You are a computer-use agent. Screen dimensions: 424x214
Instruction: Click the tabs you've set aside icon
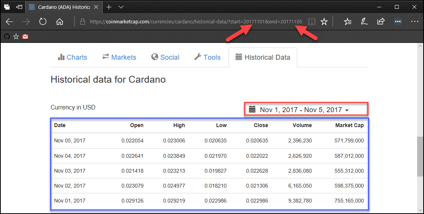click(7, 7)
